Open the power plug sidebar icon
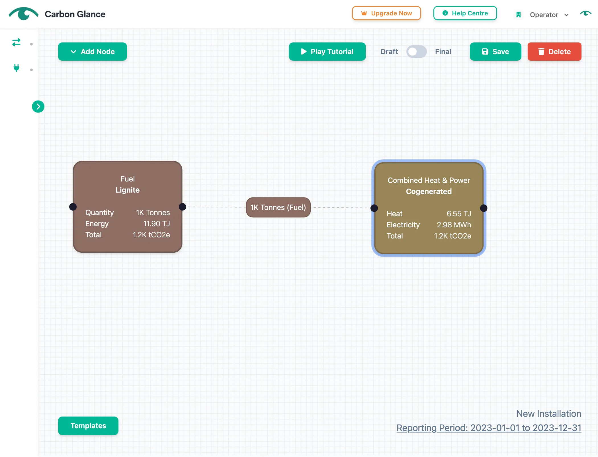This screenshot has width=598, height=457. 17,68
